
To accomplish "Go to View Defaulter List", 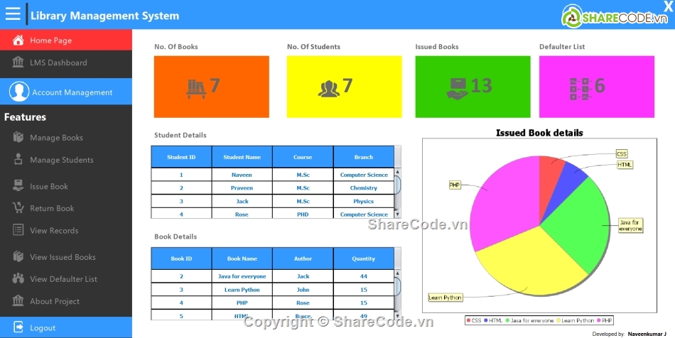I will (x=63, y=279).
